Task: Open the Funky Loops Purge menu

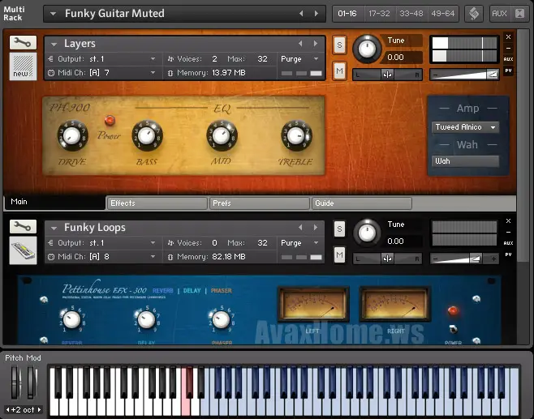Action: coord(299,243)
